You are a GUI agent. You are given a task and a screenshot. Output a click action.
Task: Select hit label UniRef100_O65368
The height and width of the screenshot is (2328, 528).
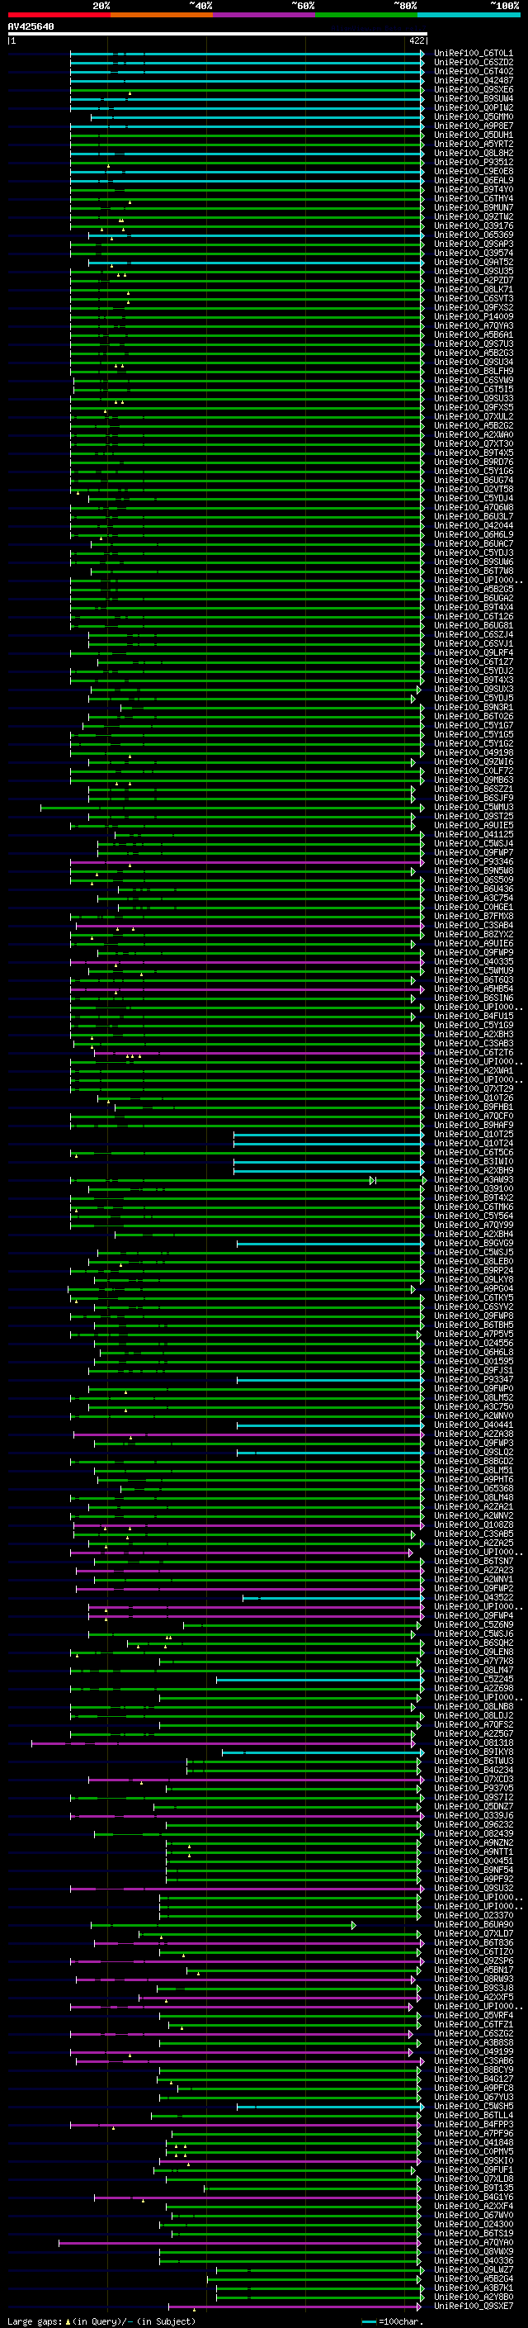[x=473, y=1488]
